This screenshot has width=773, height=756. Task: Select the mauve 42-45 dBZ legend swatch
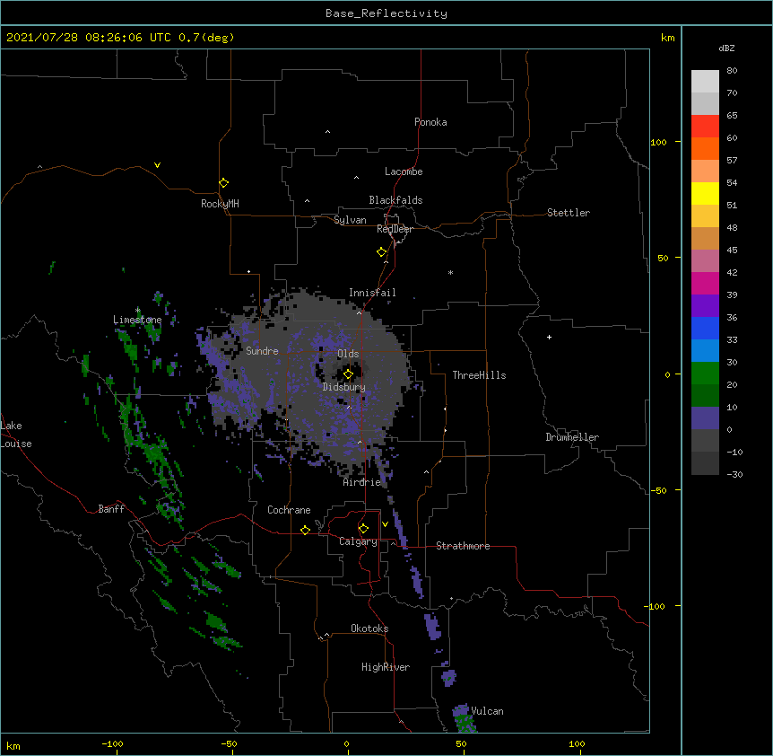[705, 261]
